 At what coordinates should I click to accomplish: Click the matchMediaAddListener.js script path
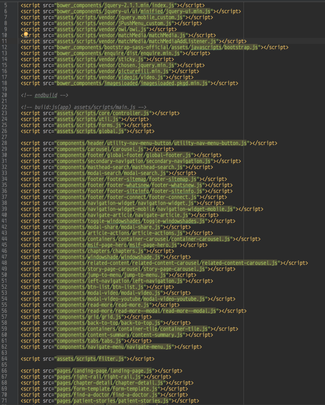point(137,41)
